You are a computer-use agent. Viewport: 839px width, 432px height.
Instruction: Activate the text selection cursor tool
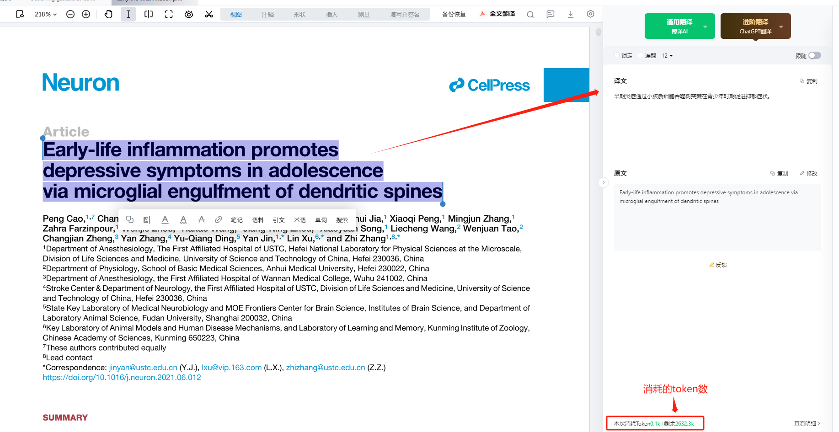[x=128, y=14]
